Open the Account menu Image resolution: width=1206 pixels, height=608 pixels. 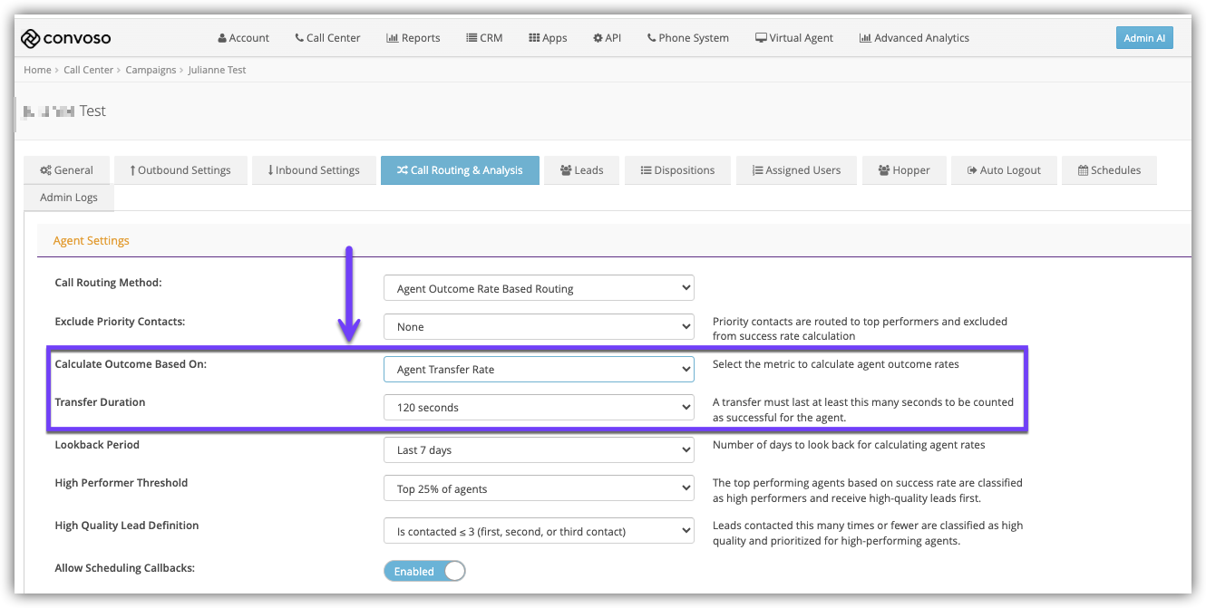(x=243, y=38)
